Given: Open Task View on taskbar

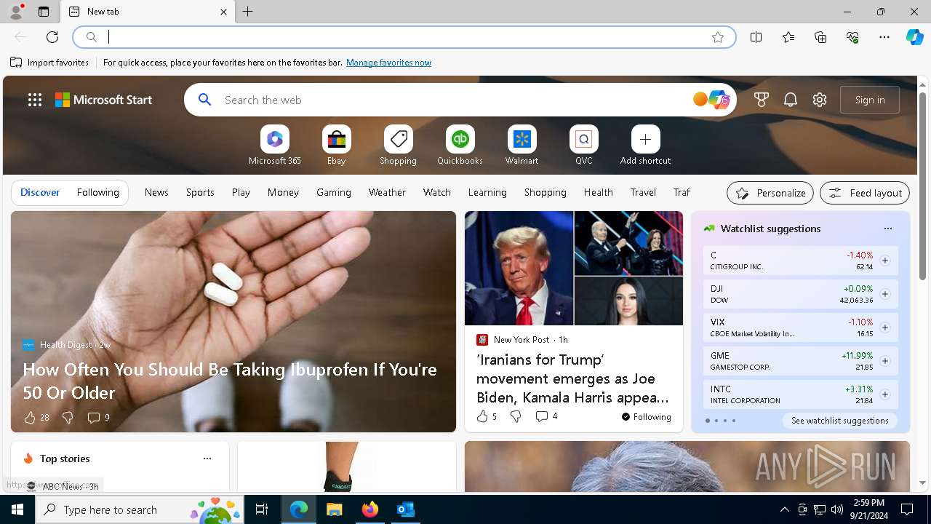Looking at the screenshot, I should point(262,509).
